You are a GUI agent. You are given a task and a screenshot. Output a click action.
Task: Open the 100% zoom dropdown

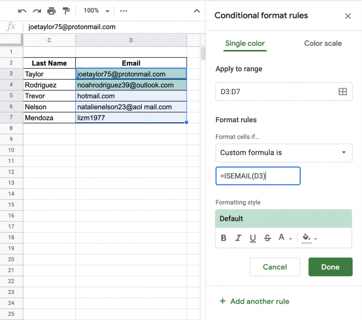pos(96,11)
